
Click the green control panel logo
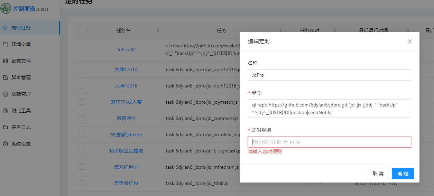(x=6, y=8)
